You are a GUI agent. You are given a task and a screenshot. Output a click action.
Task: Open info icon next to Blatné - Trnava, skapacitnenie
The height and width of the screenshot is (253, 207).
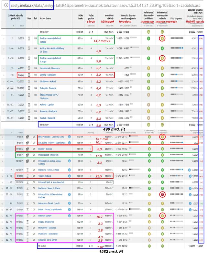coord(69,209)
